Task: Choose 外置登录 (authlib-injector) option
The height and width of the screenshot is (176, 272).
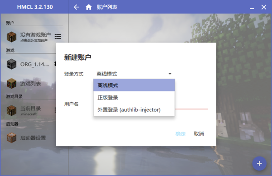Action: [134, 110]
